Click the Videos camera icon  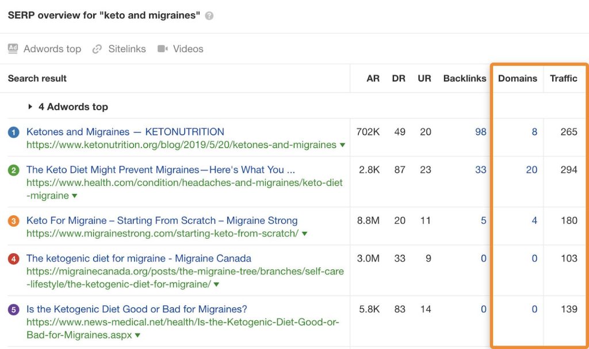point(163,49)
